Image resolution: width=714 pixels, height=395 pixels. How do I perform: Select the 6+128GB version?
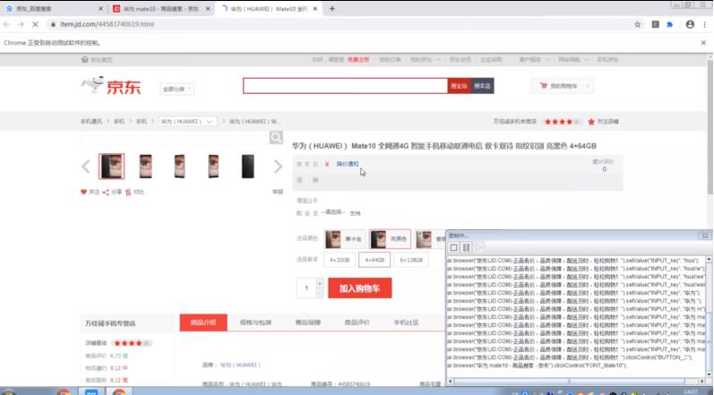point(410,260)
